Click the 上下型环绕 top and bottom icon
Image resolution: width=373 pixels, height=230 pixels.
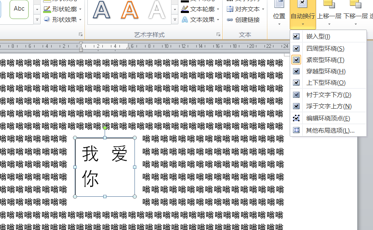coord(296,83)
